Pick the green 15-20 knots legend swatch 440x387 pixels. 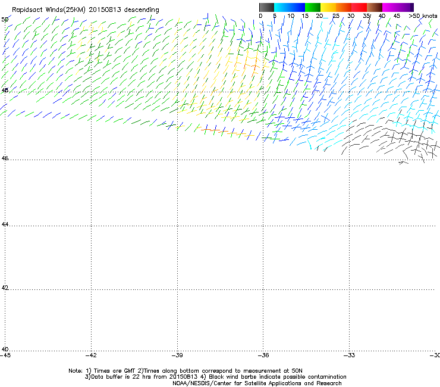313,7
